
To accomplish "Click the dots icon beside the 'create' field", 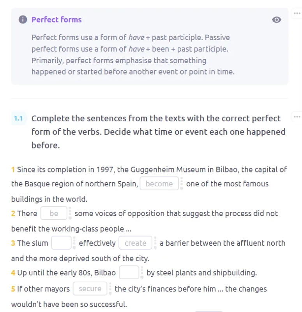I will 155,243.
